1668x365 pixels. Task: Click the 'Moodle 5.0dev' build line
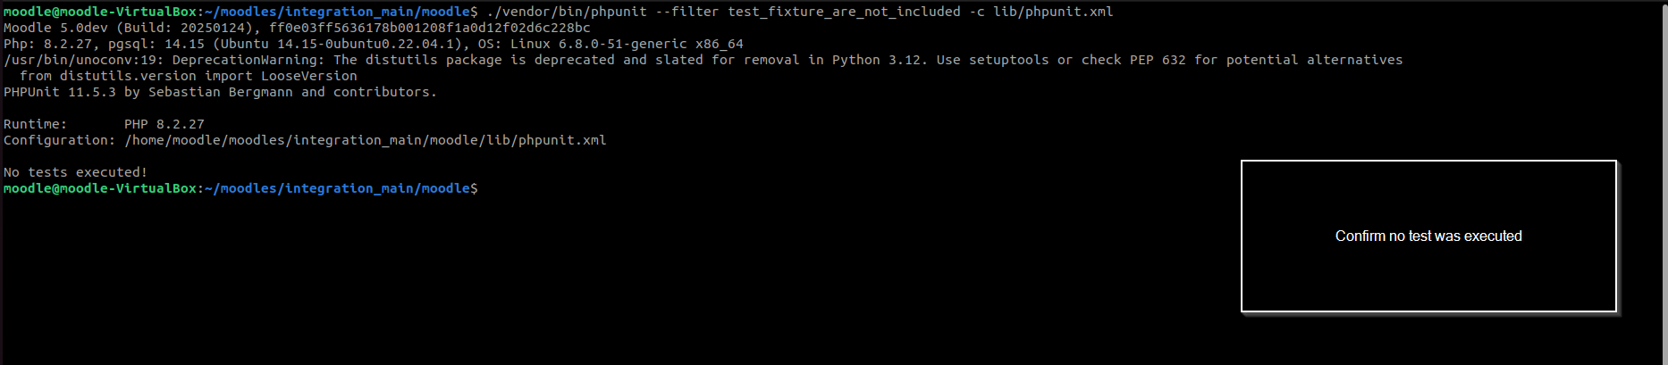click(297, 28)
